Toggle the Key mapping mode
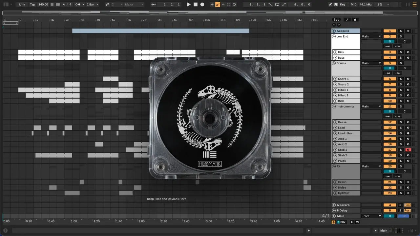 [x=343, y=5]
